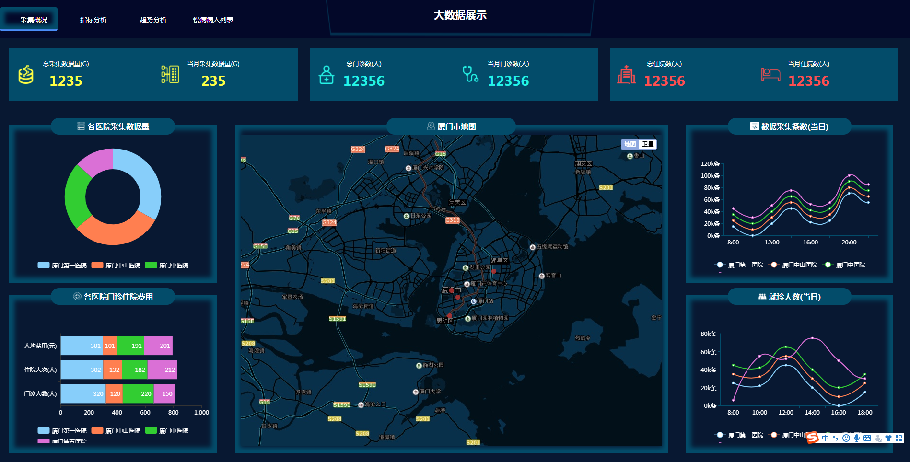
Task: Click the list icon beside 各医院采集数据量 title
Action: 80,127
